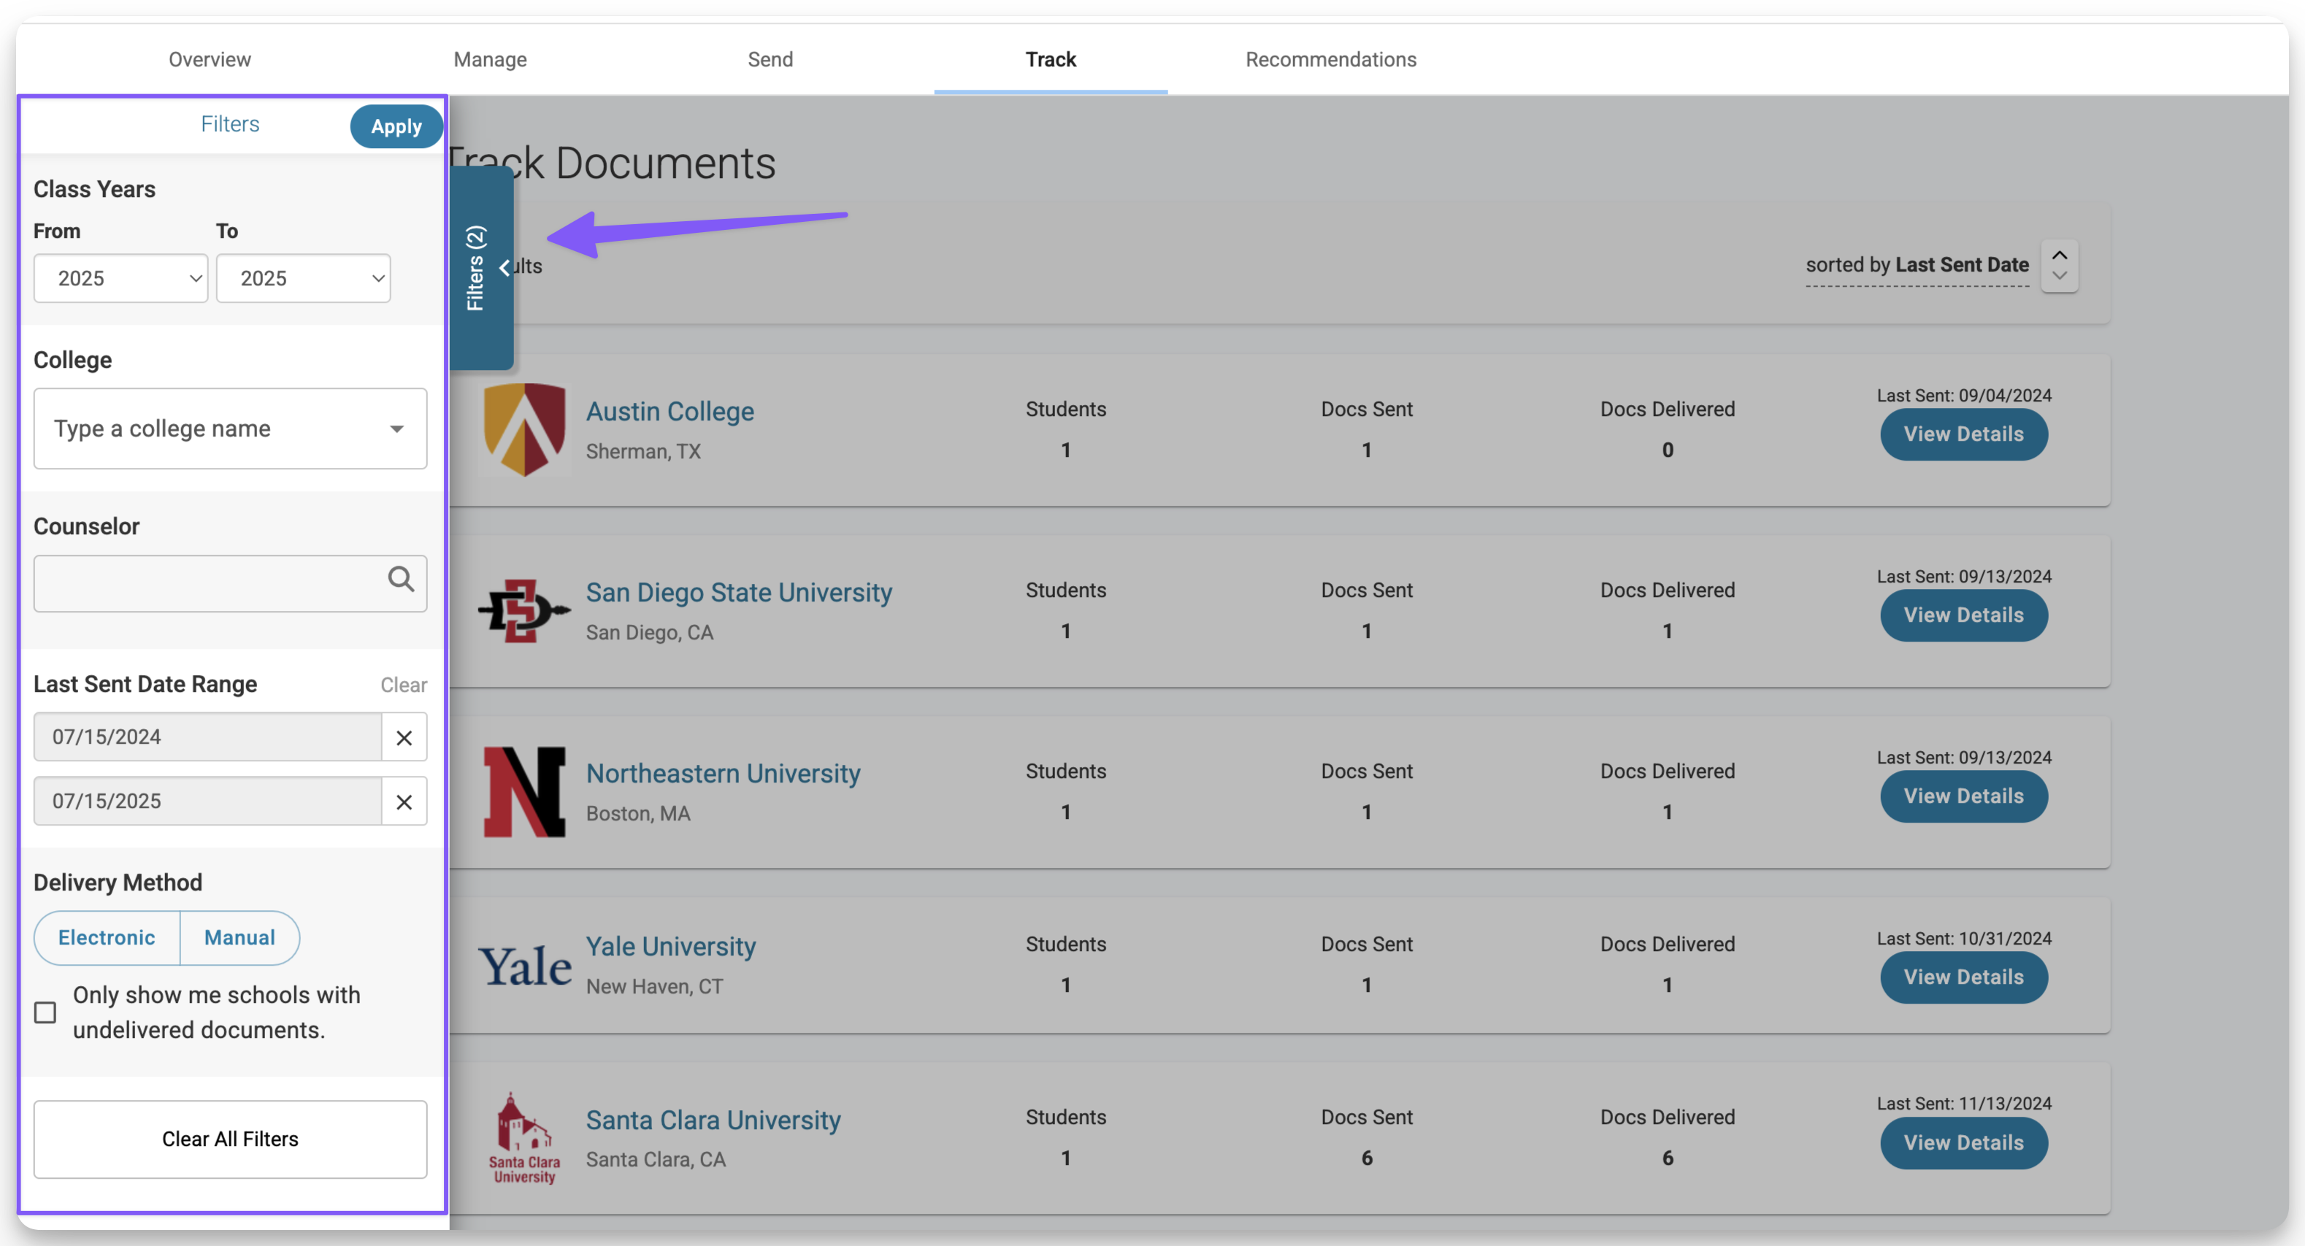This screenshot has height=1246, width=2305.
Task: Open the Class Years To dropdown
Action: point(303,278)
